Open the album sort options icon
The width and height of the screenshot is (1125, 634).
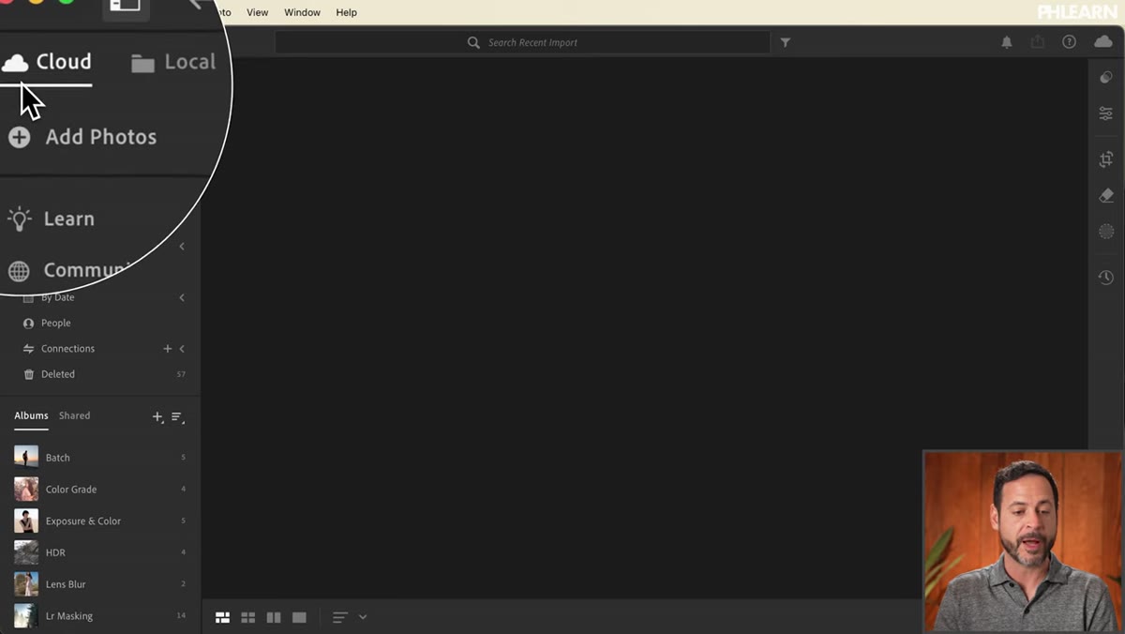pos(177,416)
